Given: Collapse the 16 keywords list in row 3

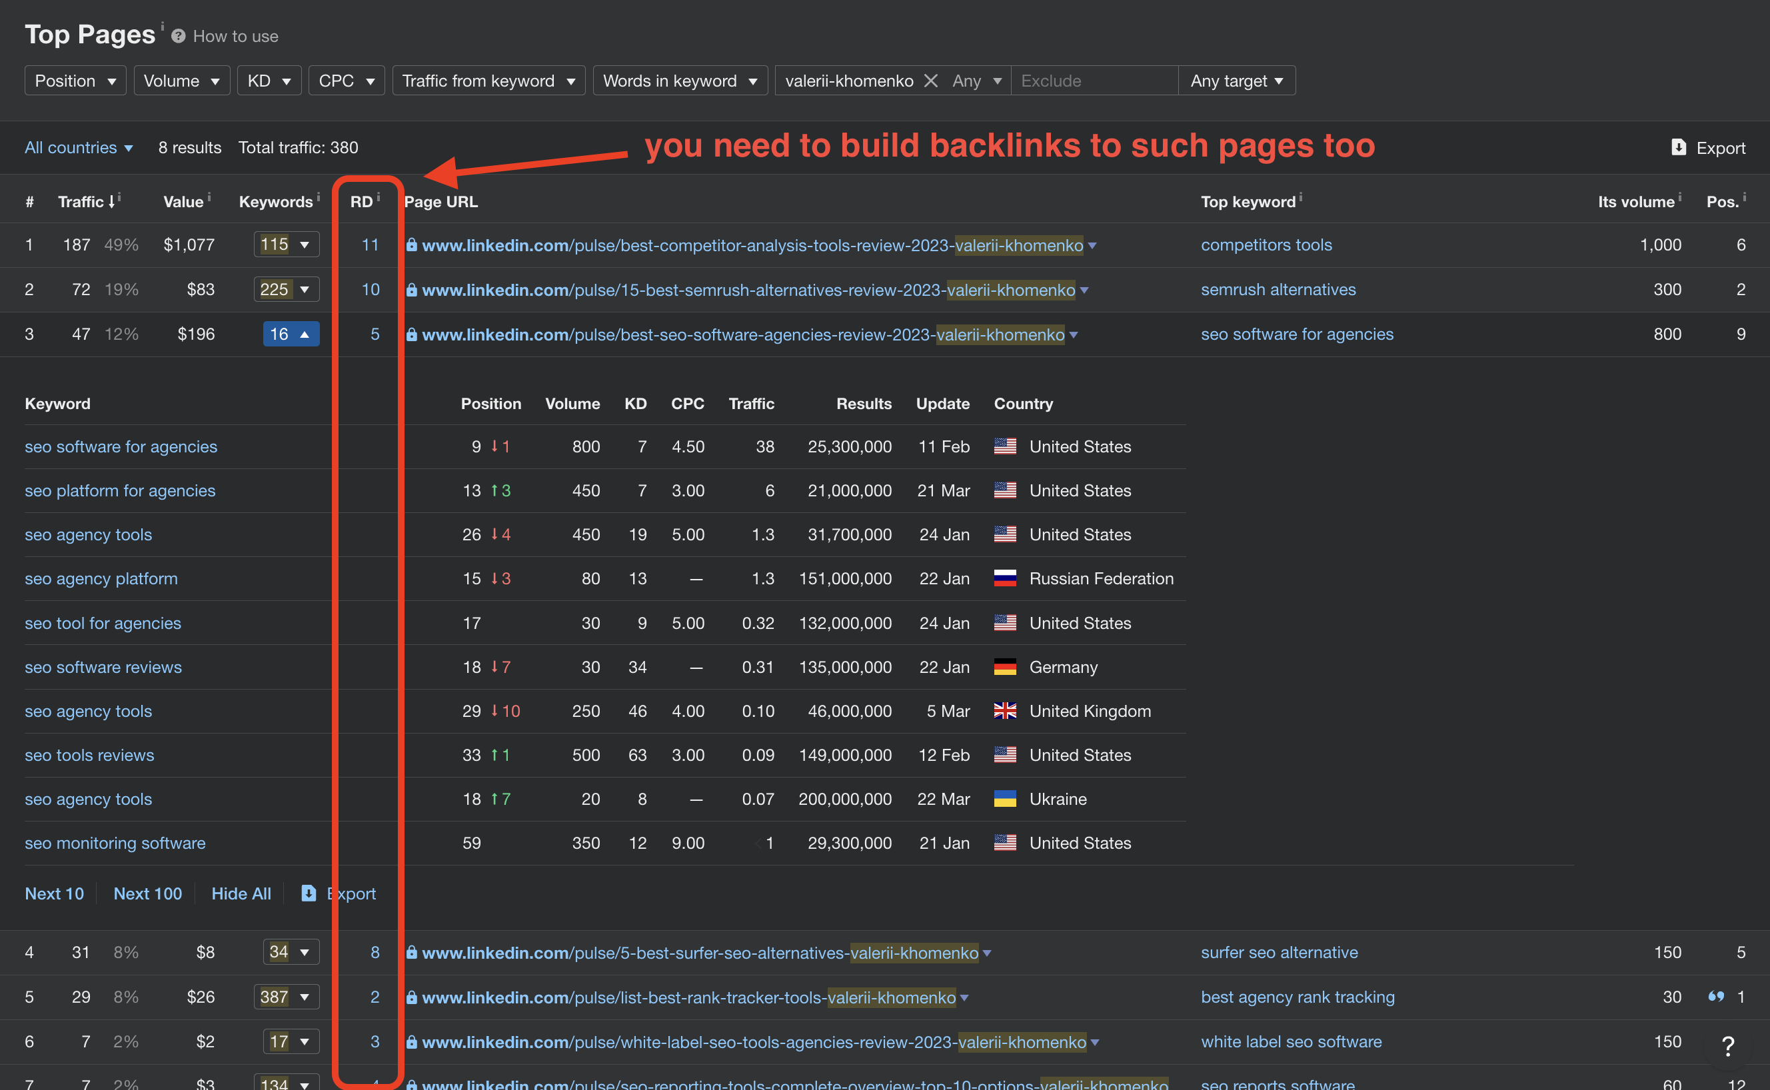Looking at the screenshot, I should click(x=291, y=334).
